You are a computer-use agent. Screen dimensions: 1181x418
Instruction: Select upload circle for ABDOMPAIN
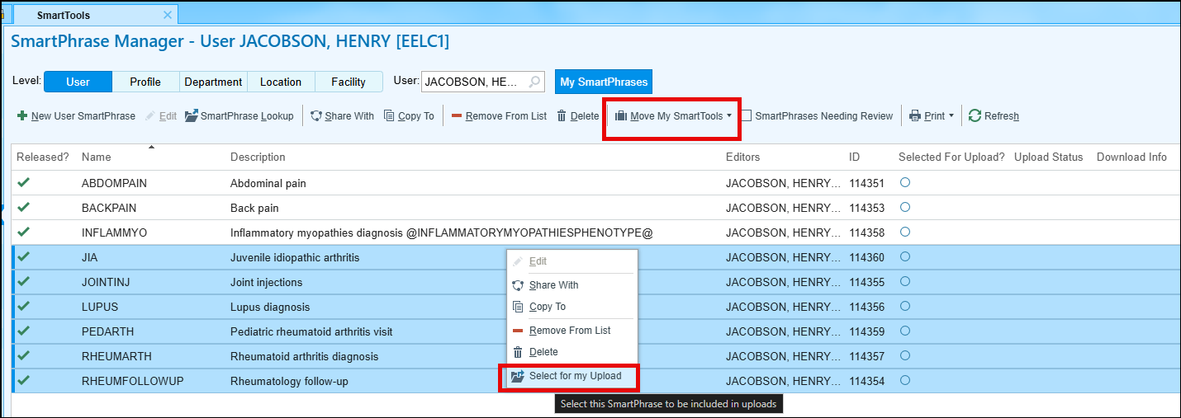(904, 182)
